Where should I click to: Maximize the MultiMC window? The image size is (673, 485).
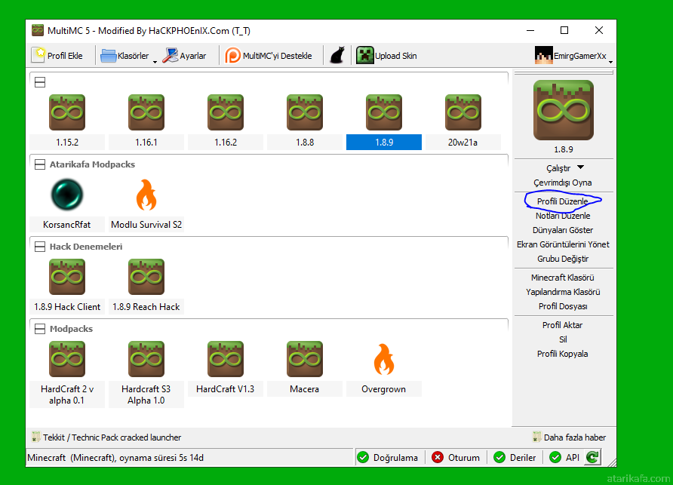tap(564, 30)
